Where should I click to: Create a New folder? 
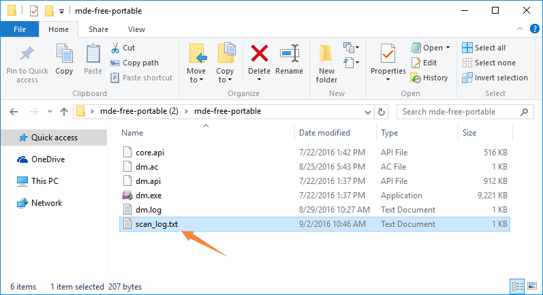tap(326, 63)
